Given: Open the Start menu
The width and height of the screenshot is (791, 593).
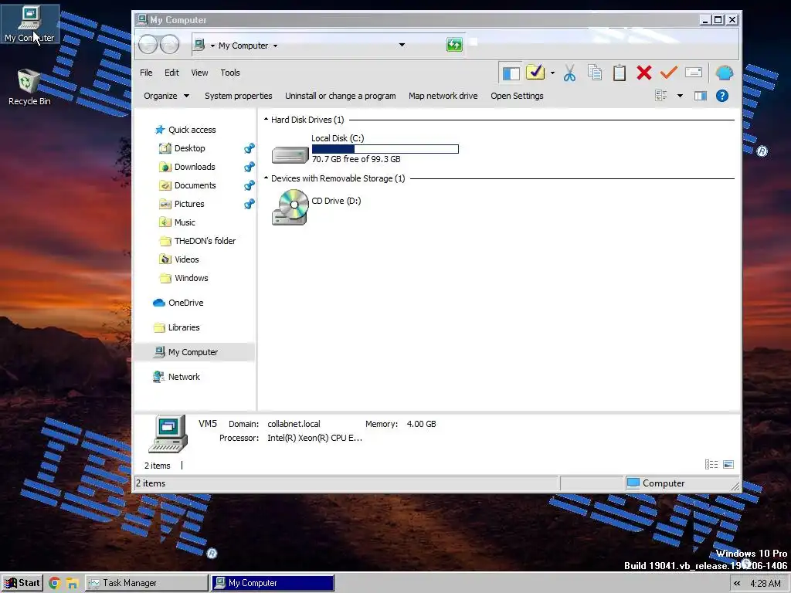Looking at the screenshot, I should pos(22,583).
